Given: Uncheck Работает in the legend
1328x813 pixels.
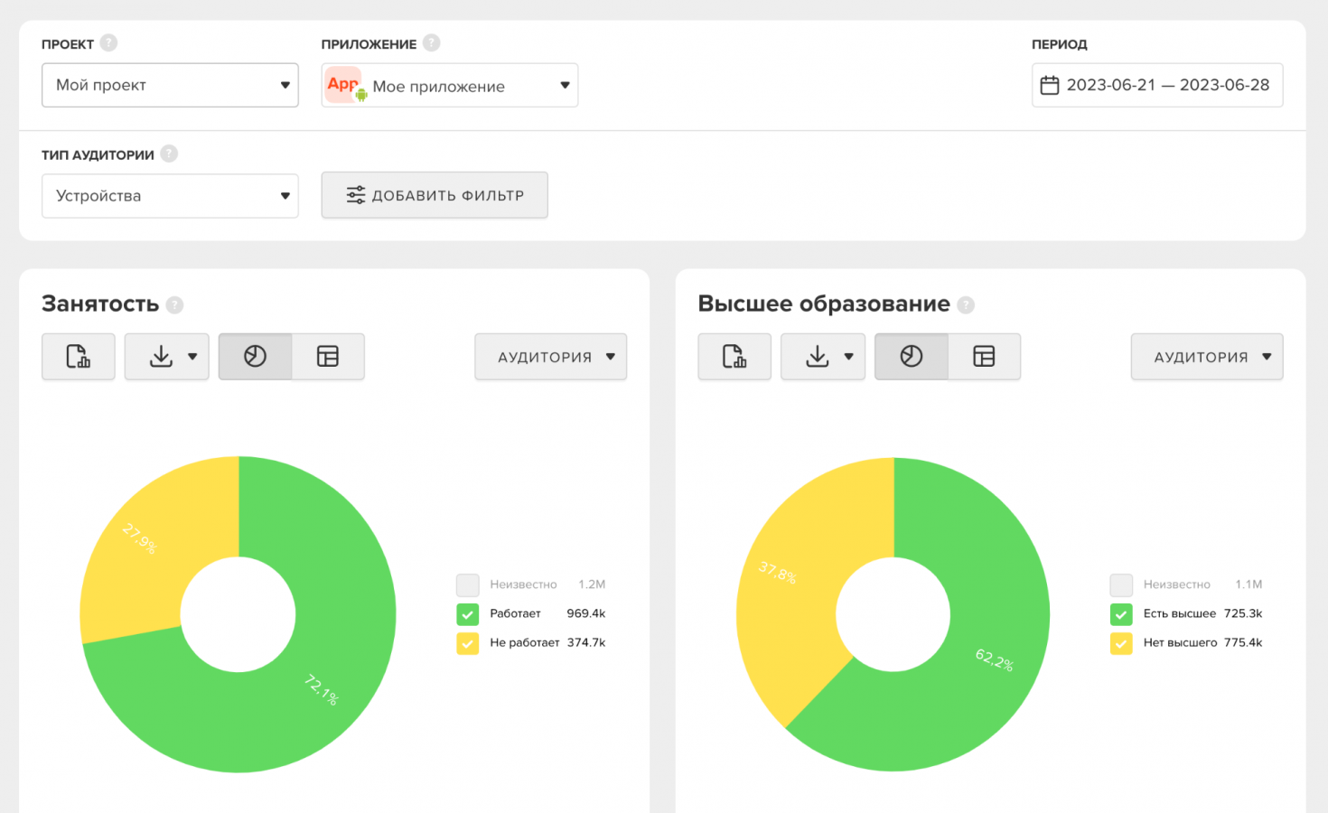Looking at the screenshot, I should click(x=468, y=614).
